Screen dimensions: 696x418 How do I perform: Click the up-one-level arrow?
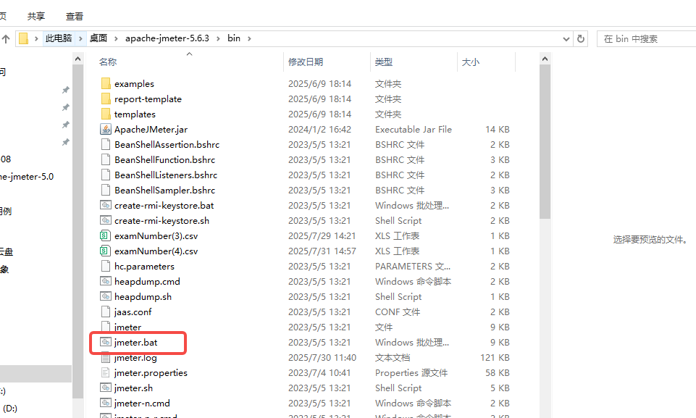pyautogui.click(x=6, y=38)
